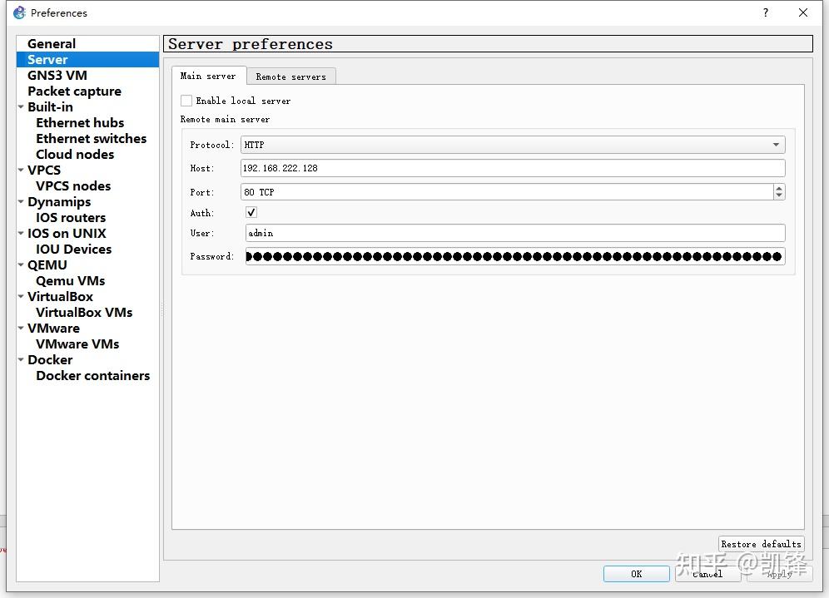Collapse the Built-in tree section
The image size is (829, 598).
[x=21, y=106]
